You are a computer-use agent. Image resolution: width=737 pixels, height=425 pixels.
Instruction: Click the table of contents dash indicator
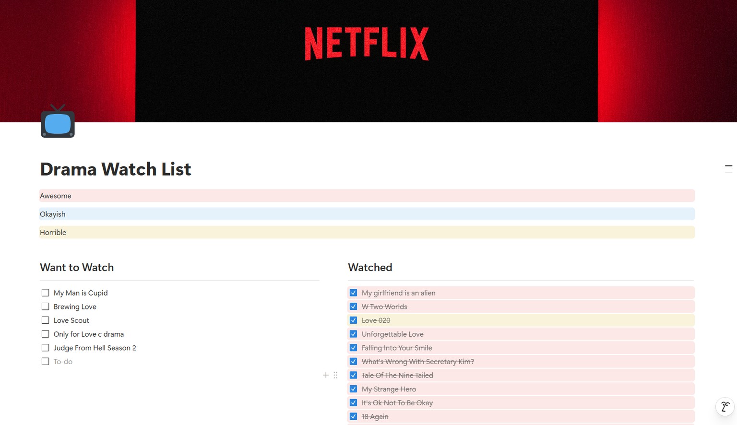click(x=728, y=166)
